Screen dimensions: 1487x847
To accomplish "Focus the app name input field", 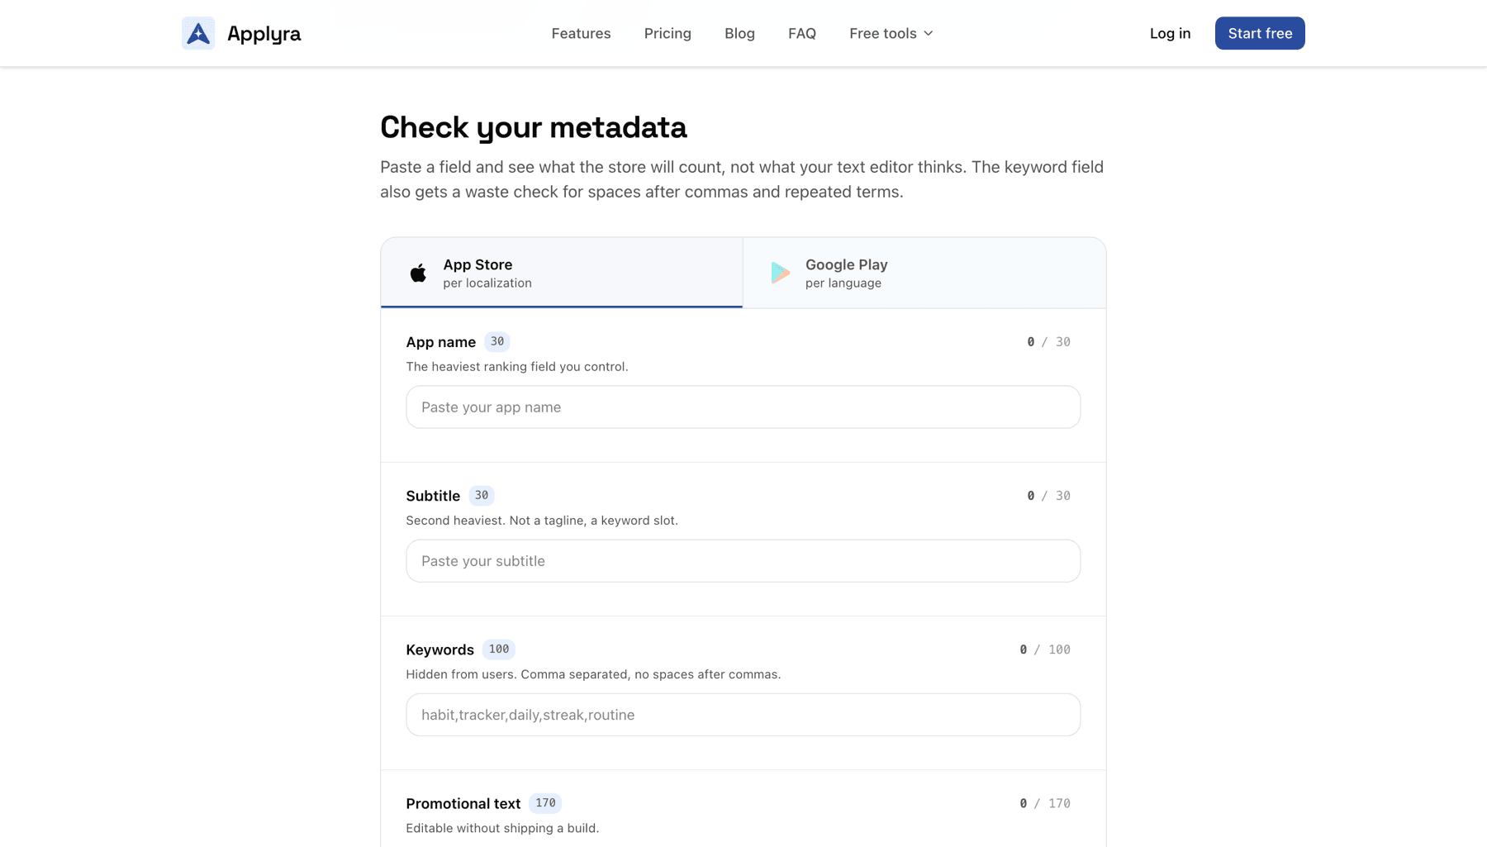I will 743,407.
